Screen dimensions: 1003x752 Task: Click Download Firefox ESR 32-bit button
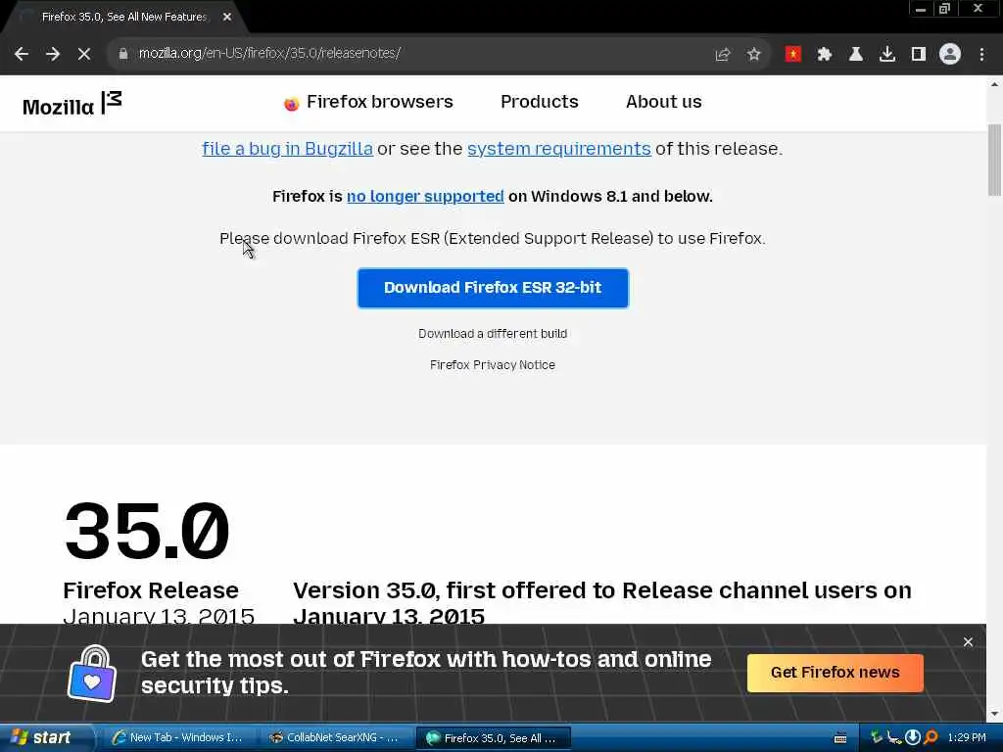pyautogui.click(x=493, y=288)
